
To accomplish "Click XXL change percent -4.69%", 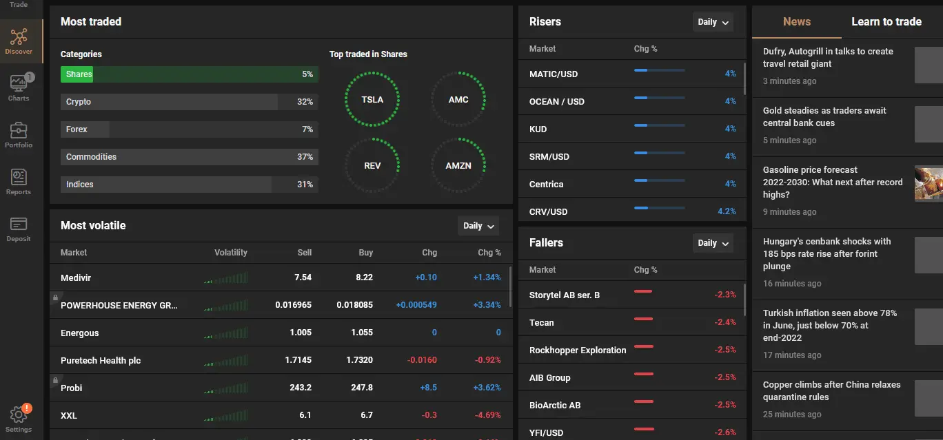I will point(488,415).
